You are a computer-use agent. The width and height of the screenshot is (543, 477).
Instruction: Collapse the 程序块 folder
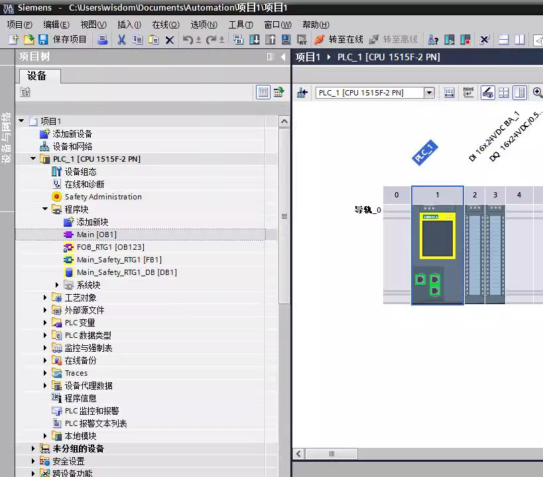coord(45,209)
